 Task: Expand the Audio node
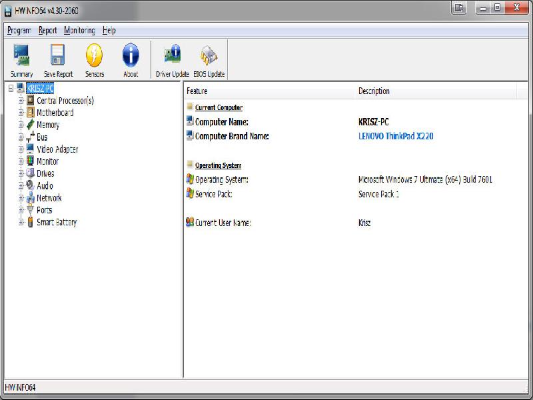21,186
